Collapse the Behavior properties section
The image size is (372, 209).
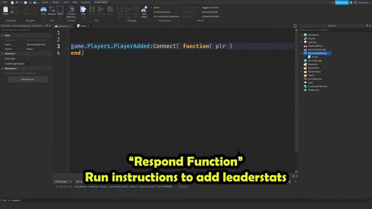pyautogui.click(x=2, y=54)
